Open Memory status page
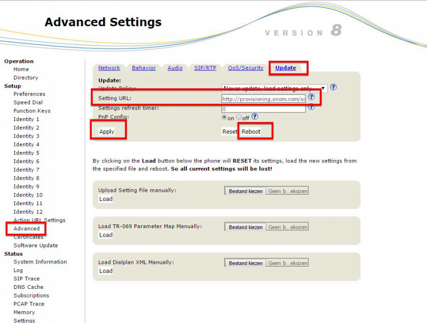Screen dimensions: 427x323 (x=24, y=312)
